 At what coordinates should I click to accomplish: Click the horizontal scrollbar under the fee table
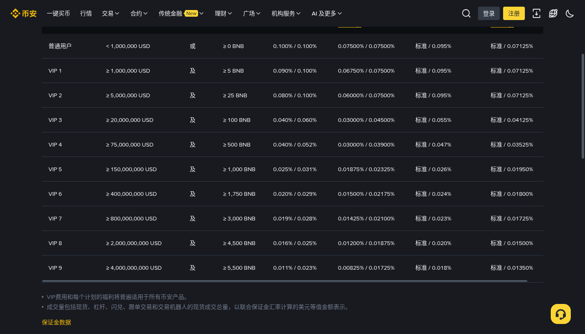coord(285,281)
